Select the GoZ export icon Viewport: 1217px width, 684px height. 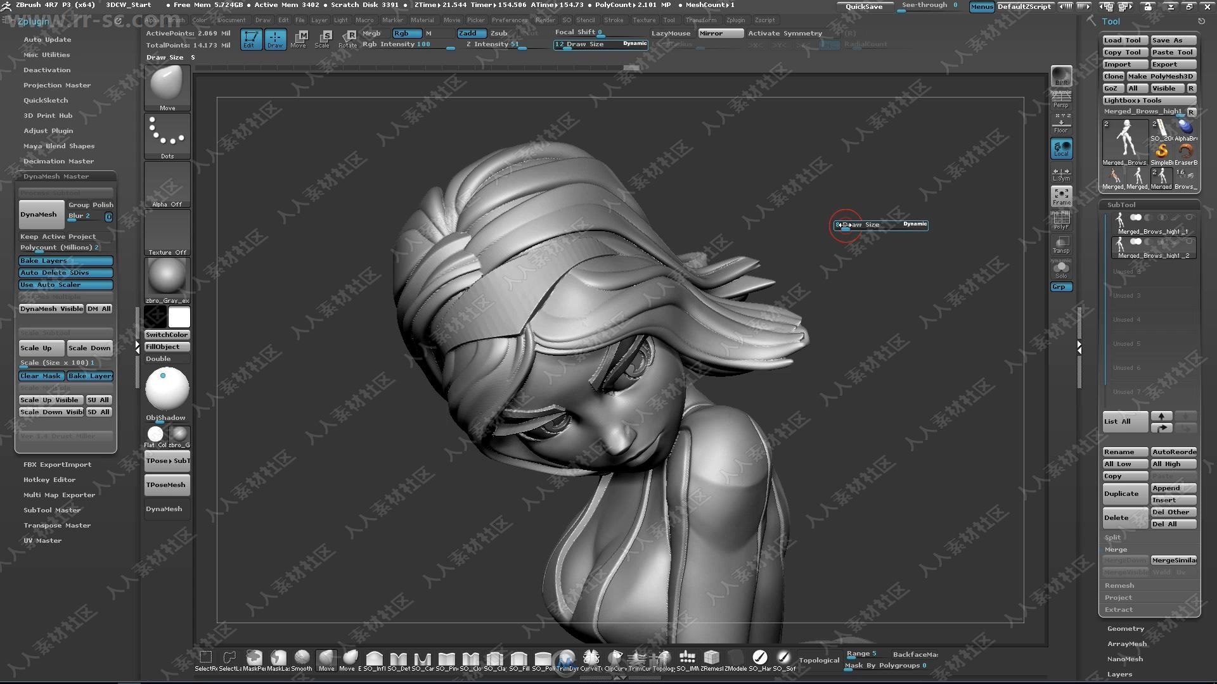[1110, 87]
